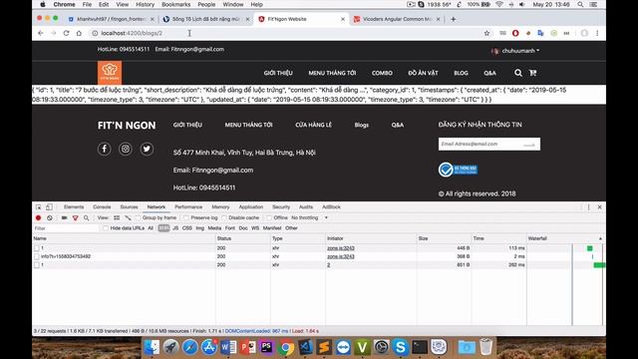Open TeamViewer from the dock
638x359 pixels.
tap(343, 347)
